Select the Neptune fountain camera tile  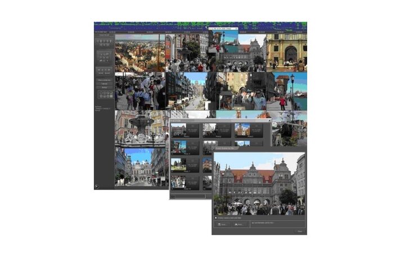point(140,129)
